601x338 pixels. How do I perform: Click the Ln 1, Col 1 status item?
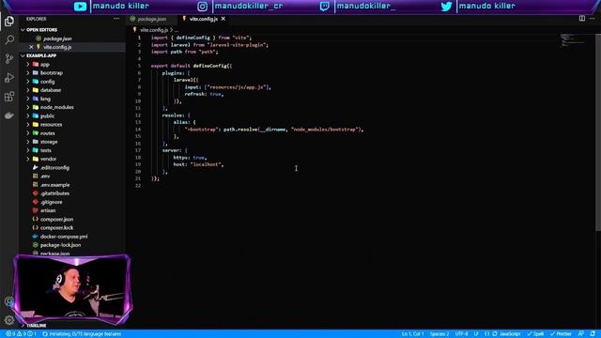point(413,334)
